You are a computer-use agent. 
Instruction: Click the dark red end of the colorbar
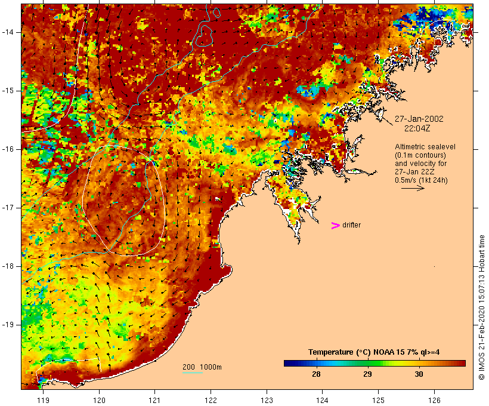coord(461,363)
